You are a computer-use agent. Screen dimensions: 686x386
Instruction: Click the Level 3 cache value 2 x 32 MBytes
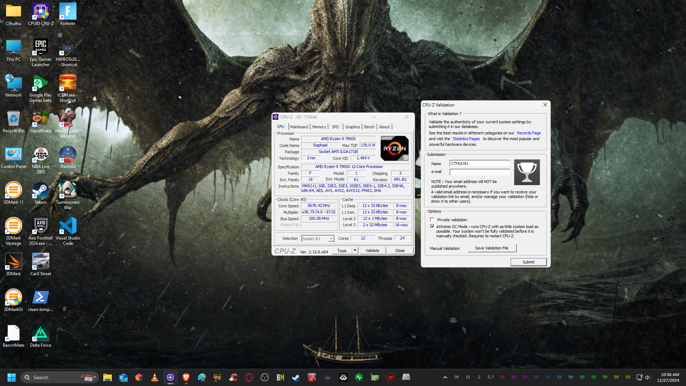tap(375, 225)
